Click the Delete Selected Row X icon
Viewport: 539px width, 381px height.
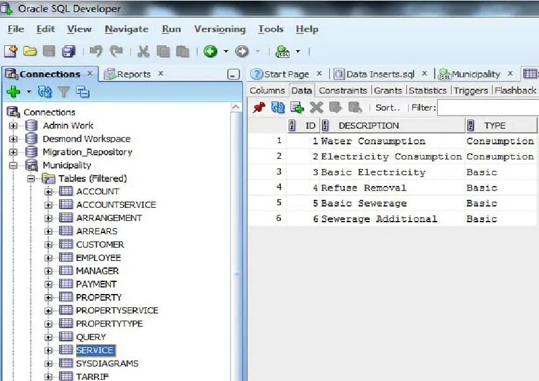[x=316, y=108]
